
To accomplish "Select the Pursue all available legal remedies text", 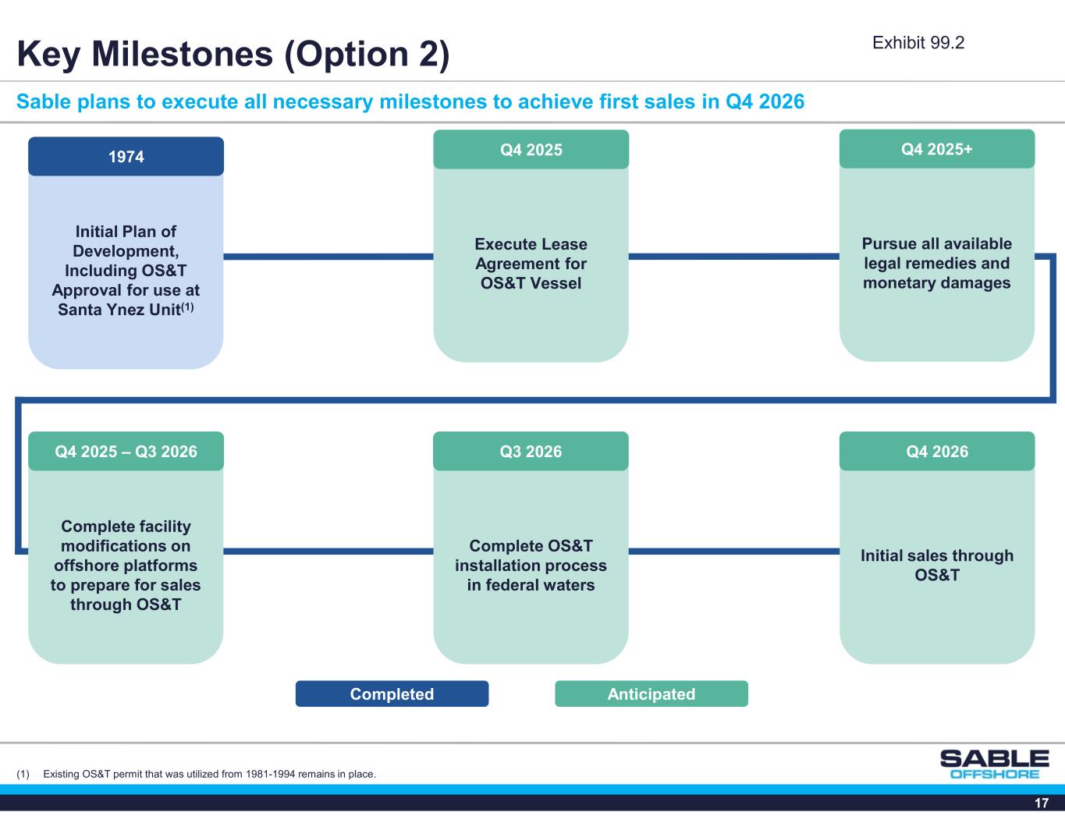I will click(936, 264).
